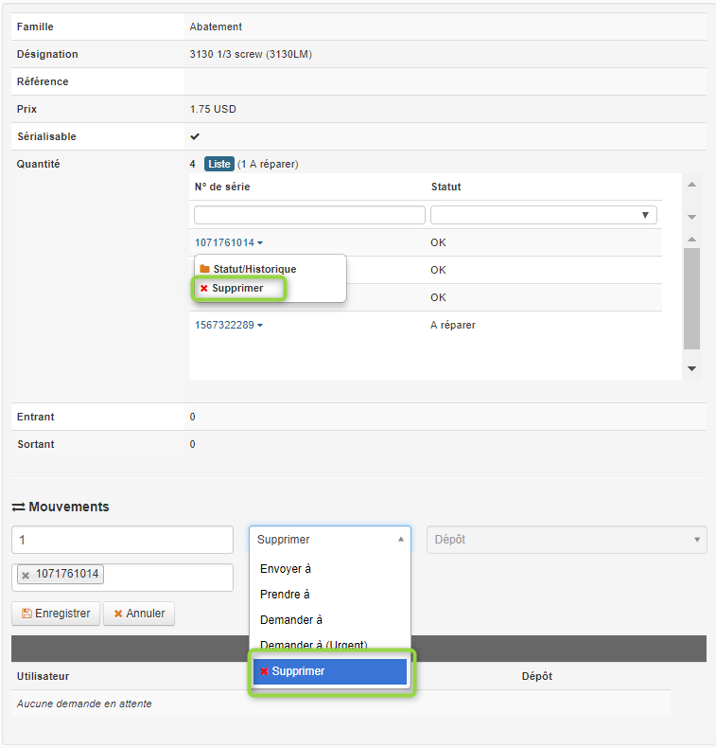
Task: Click the (1 A réparer) note
Action: tap(268, 164)
